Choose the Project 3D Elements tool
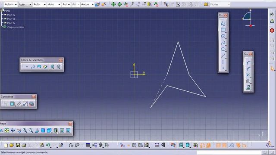 pos(248,87)
